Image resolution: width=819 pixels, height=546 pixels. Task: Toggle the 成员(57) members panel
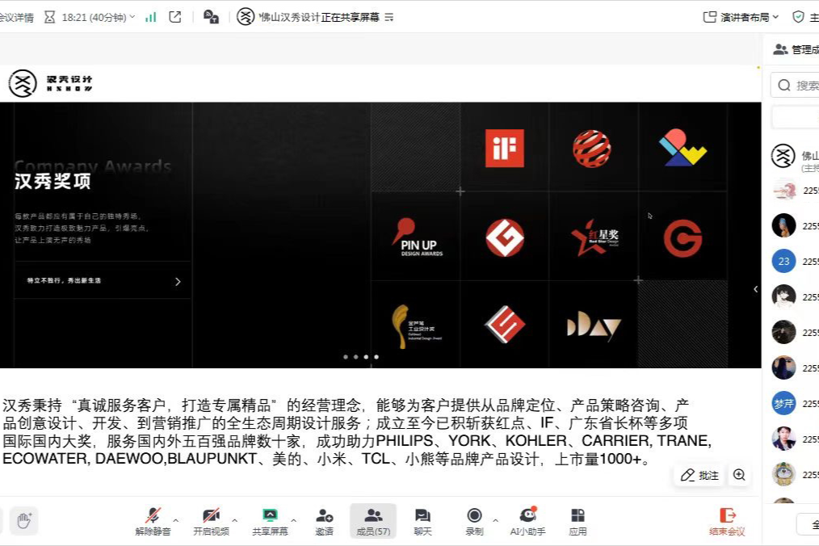[x=373, y=521]
